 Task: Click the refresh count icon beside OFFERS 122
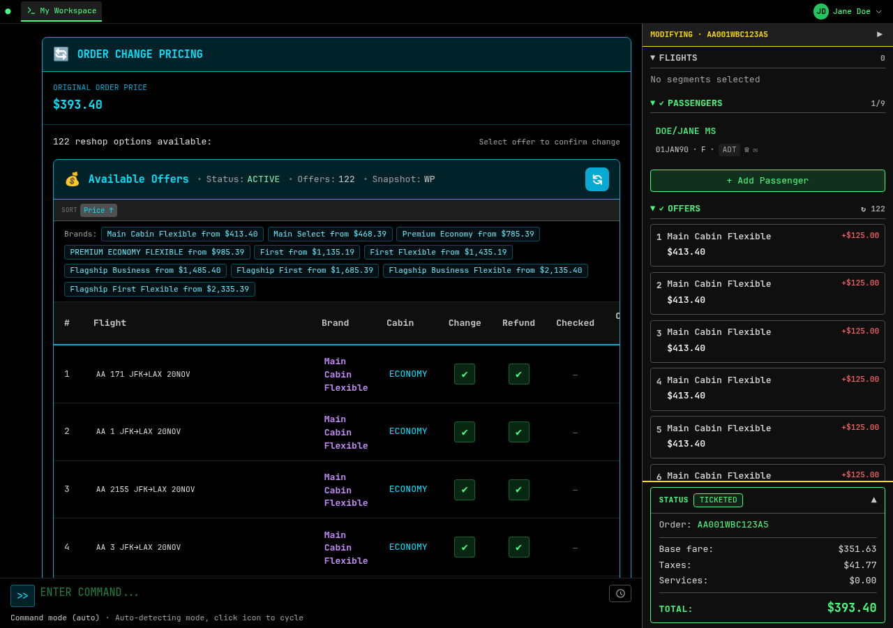[x=864, y=209]
